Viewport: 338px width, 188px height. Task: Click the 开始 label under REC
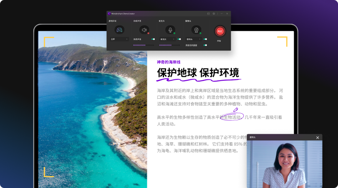[219, 41]
